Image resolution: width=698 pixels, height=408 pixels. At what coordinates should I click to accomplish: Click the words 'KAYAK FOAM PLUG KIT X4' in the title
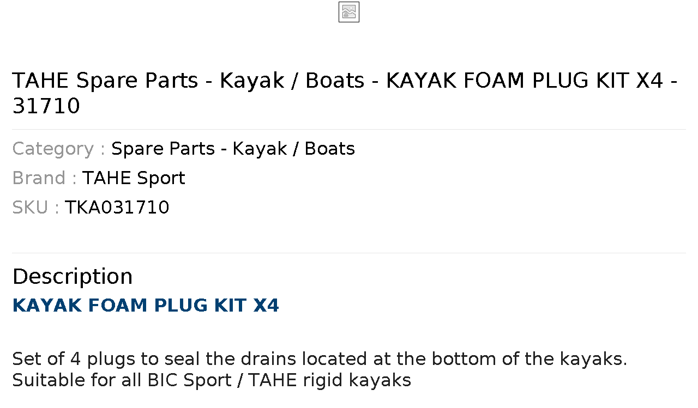pyautogui.click(x=525, y=81)
